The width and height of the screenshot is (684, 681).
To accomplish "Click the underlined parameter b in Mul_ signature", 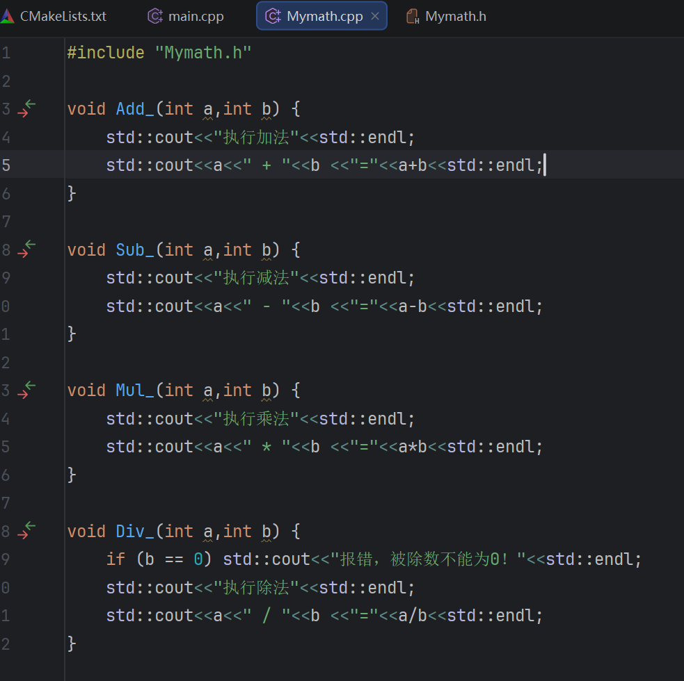I will (267, 391).
